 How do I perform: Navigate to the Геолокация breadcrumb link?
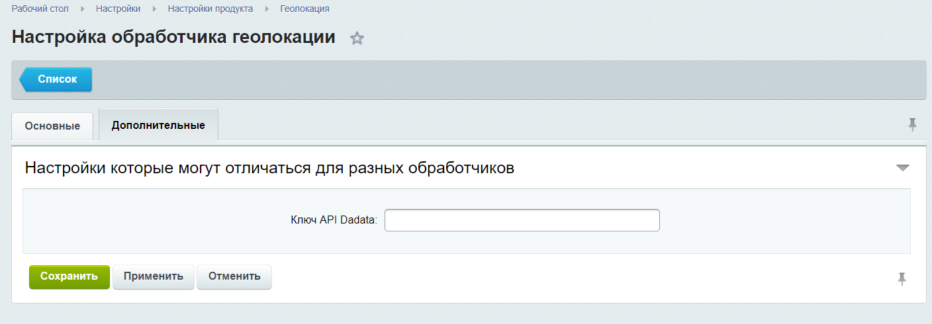[304, 9]
